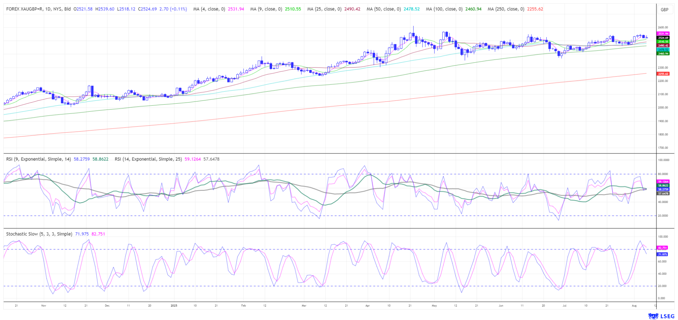Click the red 2255.62 price axis tag

click(663, 74)
